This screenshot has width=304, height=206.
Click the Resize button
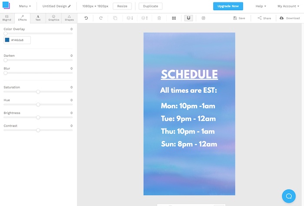click(x=122, y=6)
